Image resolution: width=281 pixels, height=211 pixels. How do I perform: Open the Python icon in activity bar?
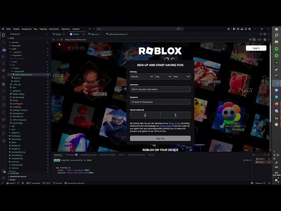(x=4, y=84)
